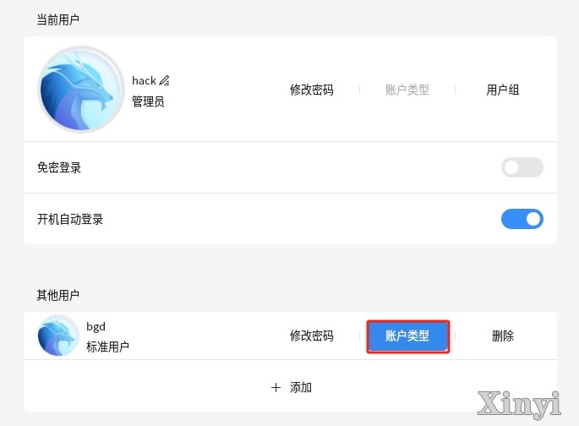The width and height of the screenshot is (579, 426).
Task: Disable the 开机自动登录 switch
Action: click(522, 219)
